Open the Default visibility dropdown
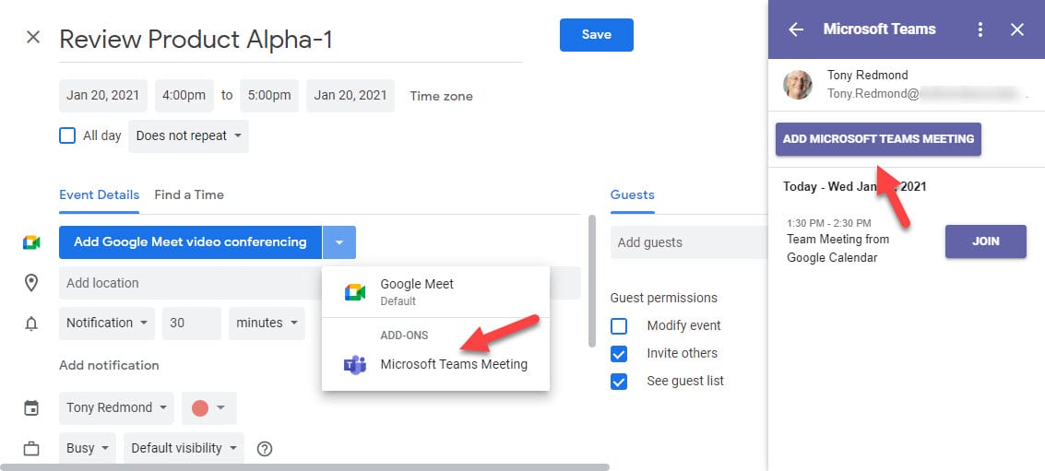Image resolution: width=1045 pixels, height=471 pixels. [184, 448]
